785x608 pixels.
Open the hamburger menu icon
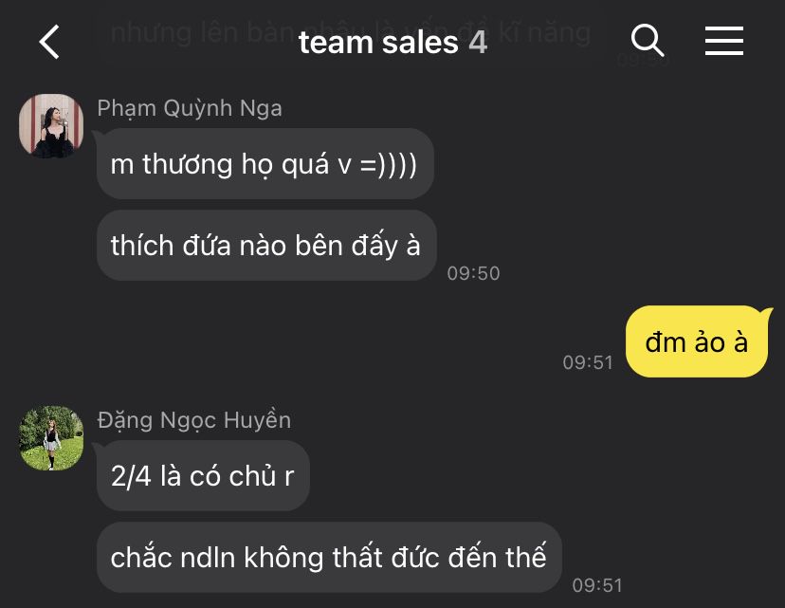pyautogui.click(x=724, y=41)
